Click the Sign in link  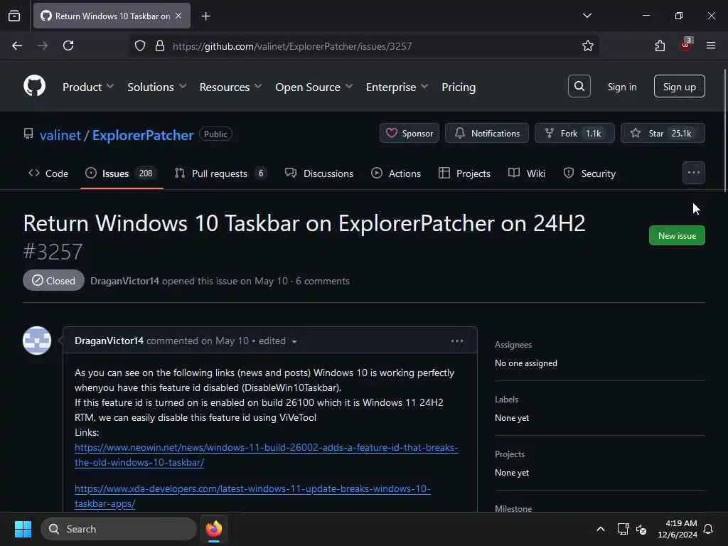click(x=621, y=87)
